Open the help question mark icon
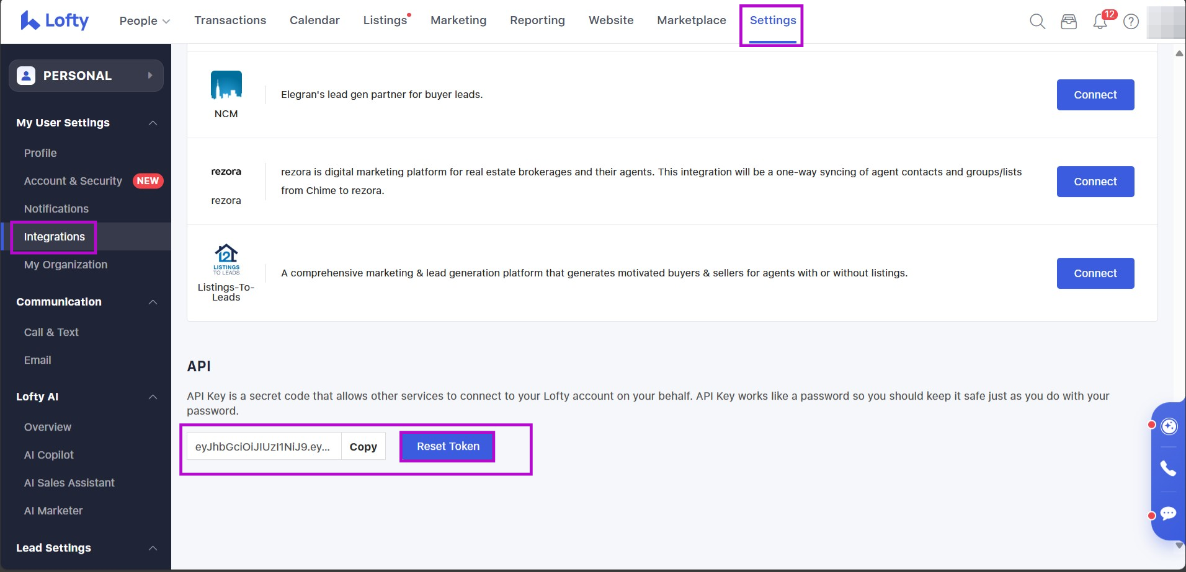 [1131, 22]
